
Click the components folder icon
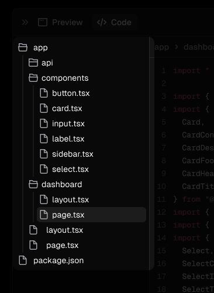33,78
